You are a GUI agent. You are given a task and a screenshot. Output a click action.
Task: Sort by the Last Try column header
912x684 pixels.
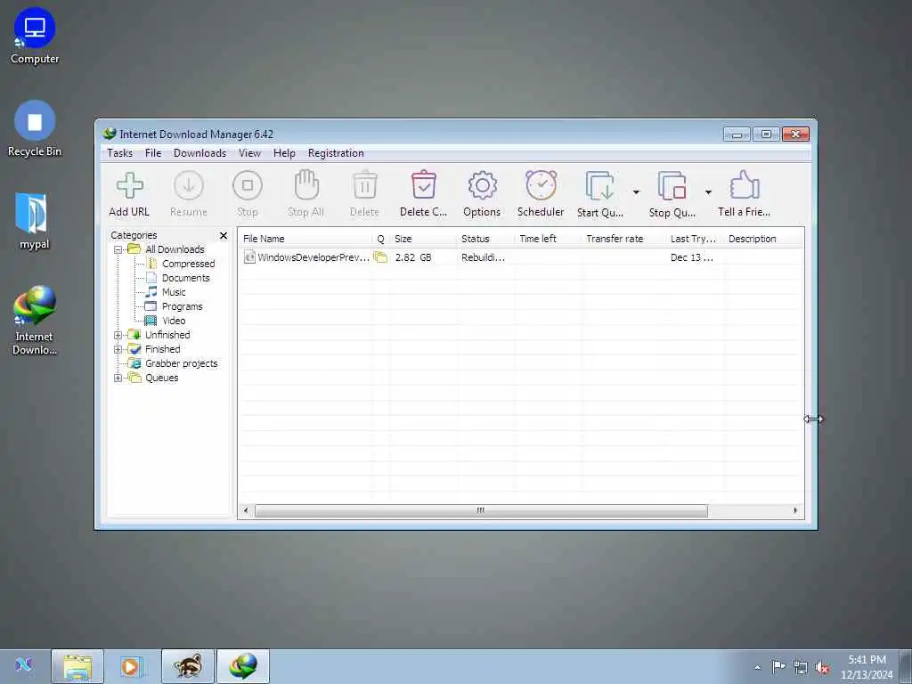point(695,239)
